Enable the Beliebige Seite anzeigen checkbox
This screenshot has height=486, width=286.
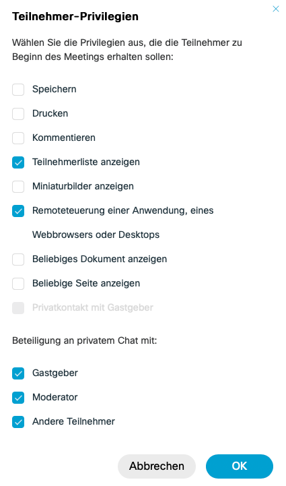(x=18, y=284)
